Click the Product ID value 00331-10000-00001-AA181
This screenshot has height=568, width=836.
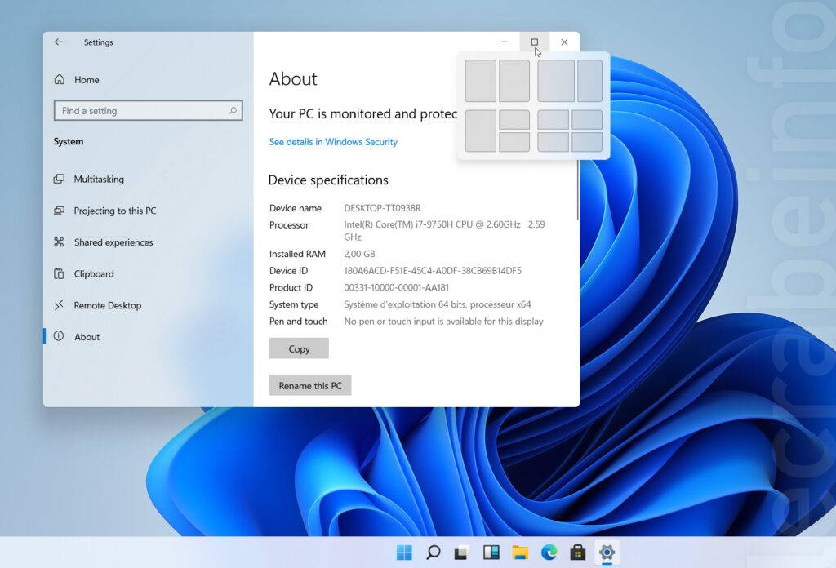(396, 288)
